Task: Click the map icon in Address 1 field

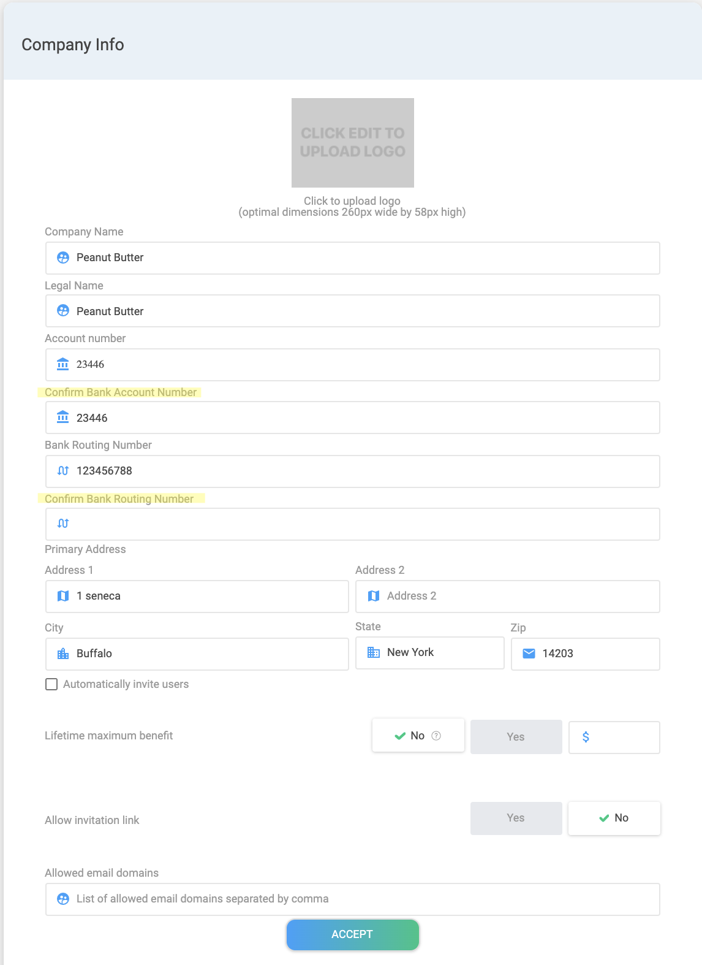Action: 63,596
